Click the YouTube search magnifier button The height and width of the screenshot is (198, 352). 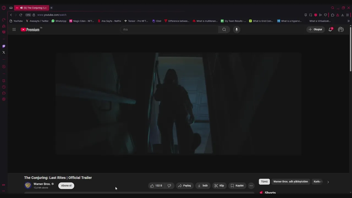tap(224, 29)
